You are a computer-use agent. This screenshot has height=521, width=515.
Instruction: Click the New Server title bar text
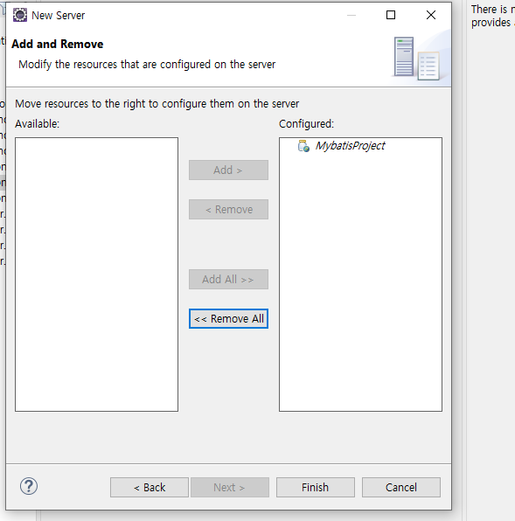tap(58, 15)
